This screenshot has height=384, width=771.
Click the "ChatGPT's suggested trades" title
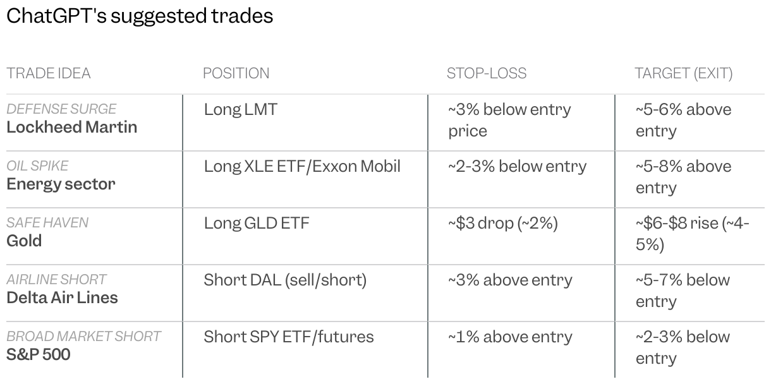click(140, 16)
